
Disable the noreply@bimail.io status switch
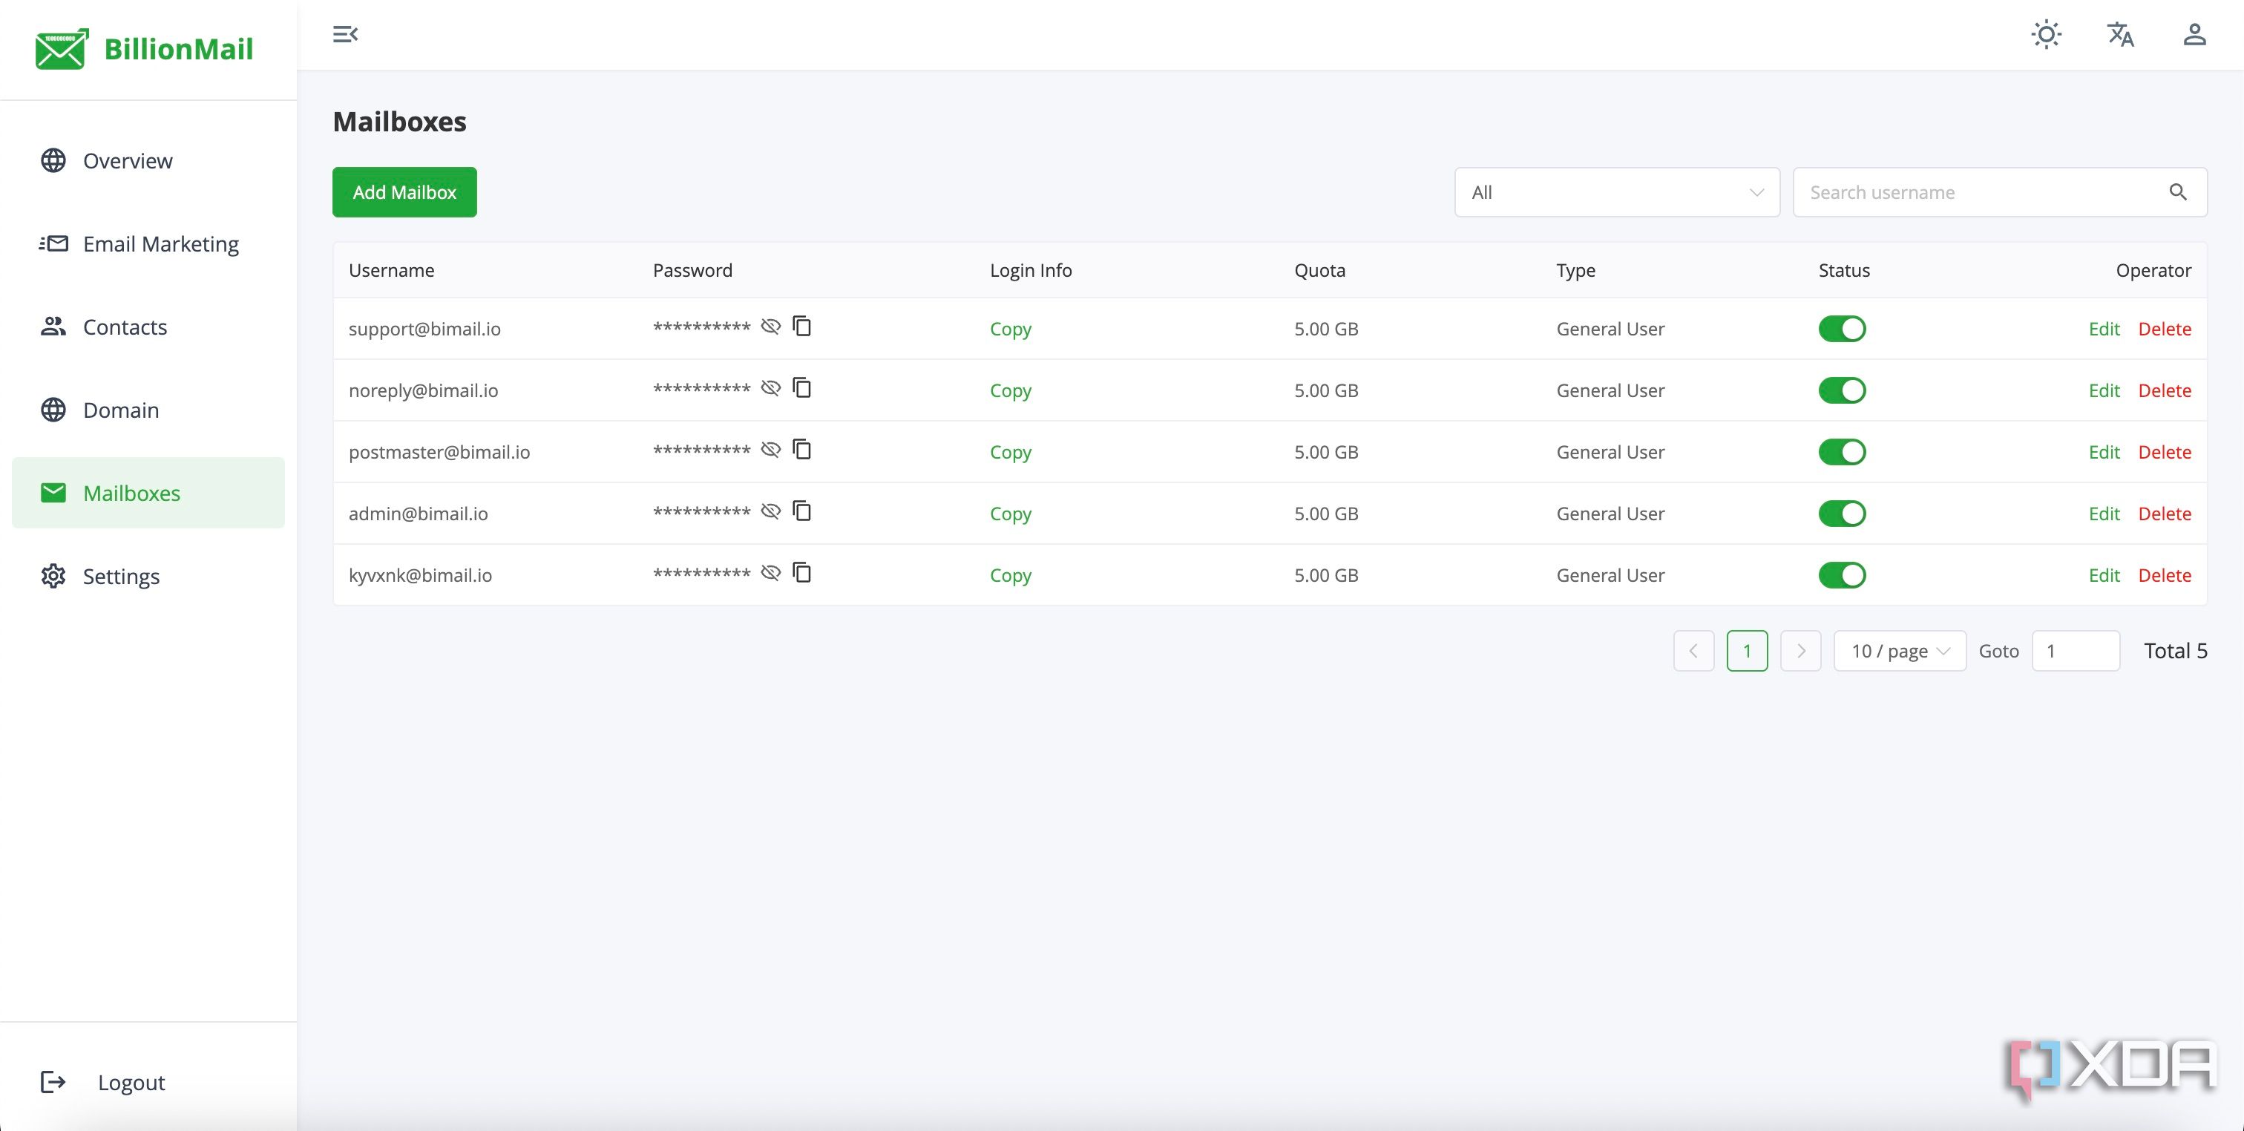[x=1842, y=390]
